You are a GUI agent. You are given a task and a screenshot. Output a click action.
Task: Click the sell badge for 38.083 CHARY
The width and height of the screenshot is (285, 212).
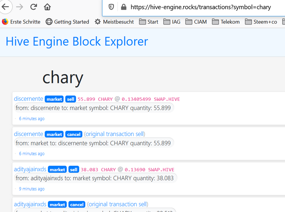73,169
